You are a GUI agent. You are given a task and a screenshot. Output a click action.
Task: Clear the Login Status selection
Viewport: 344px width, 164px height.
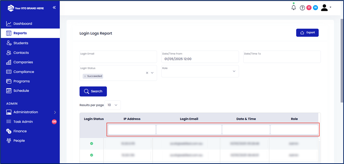click(x=147, y=73)
